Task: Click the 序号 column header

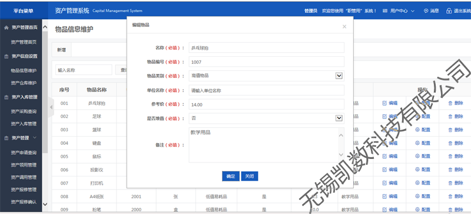Action: (64, 90)
